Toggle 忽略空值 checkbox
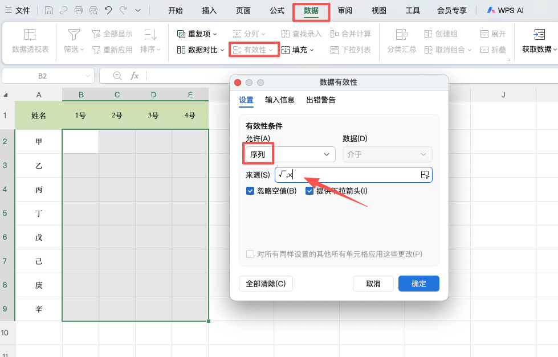 [250, 191]
